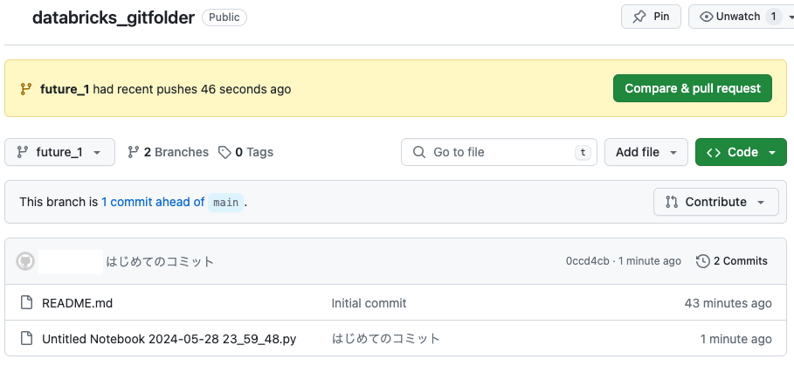Click the Unwatch eye button
This screenshot has width=794, height=366.
[x=730, y=17]
